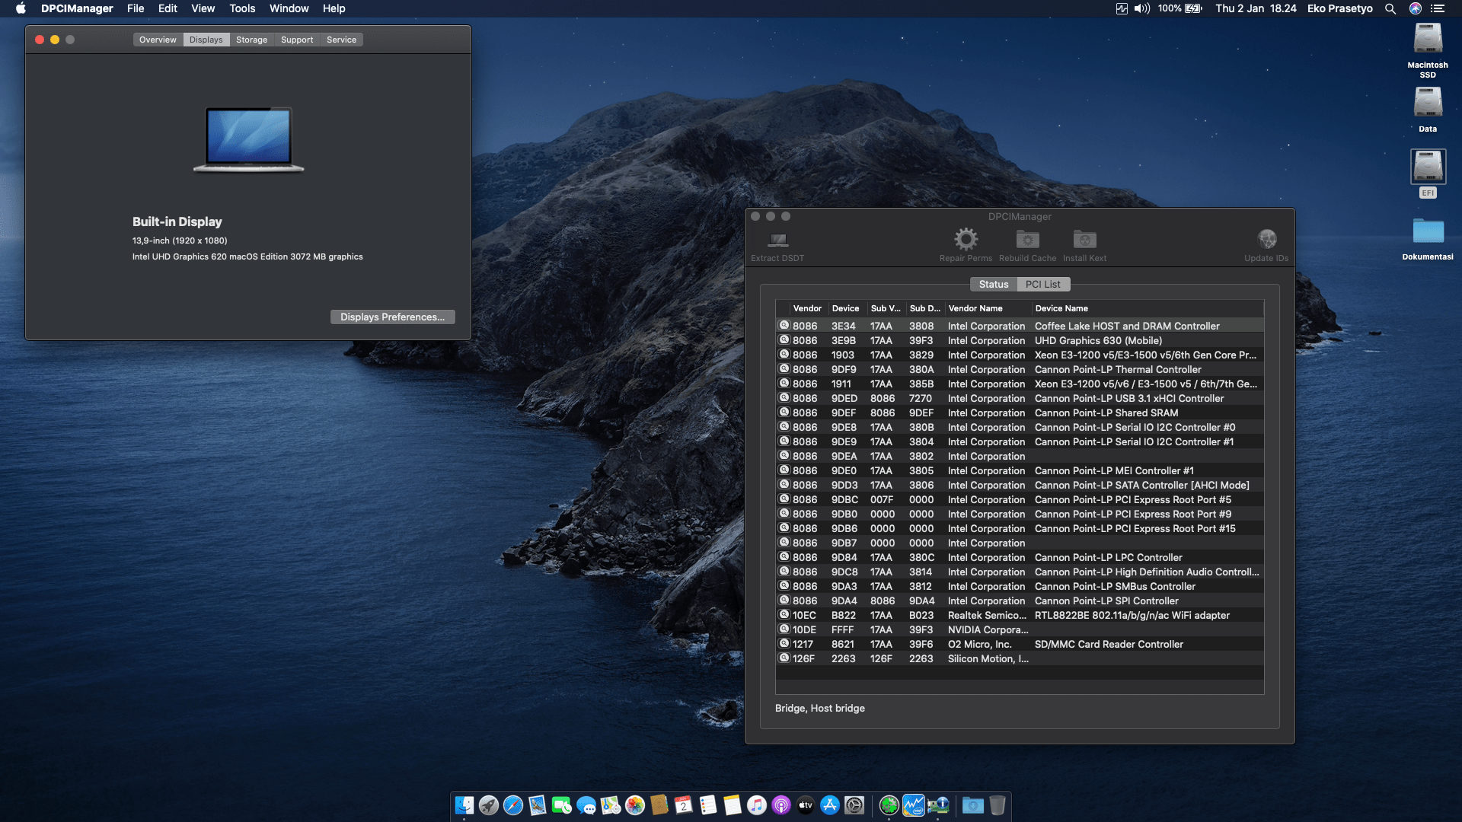Screen dimensions: 1462x822
Task: Switch to the Storage tab
Action: (x=251, y=40)
